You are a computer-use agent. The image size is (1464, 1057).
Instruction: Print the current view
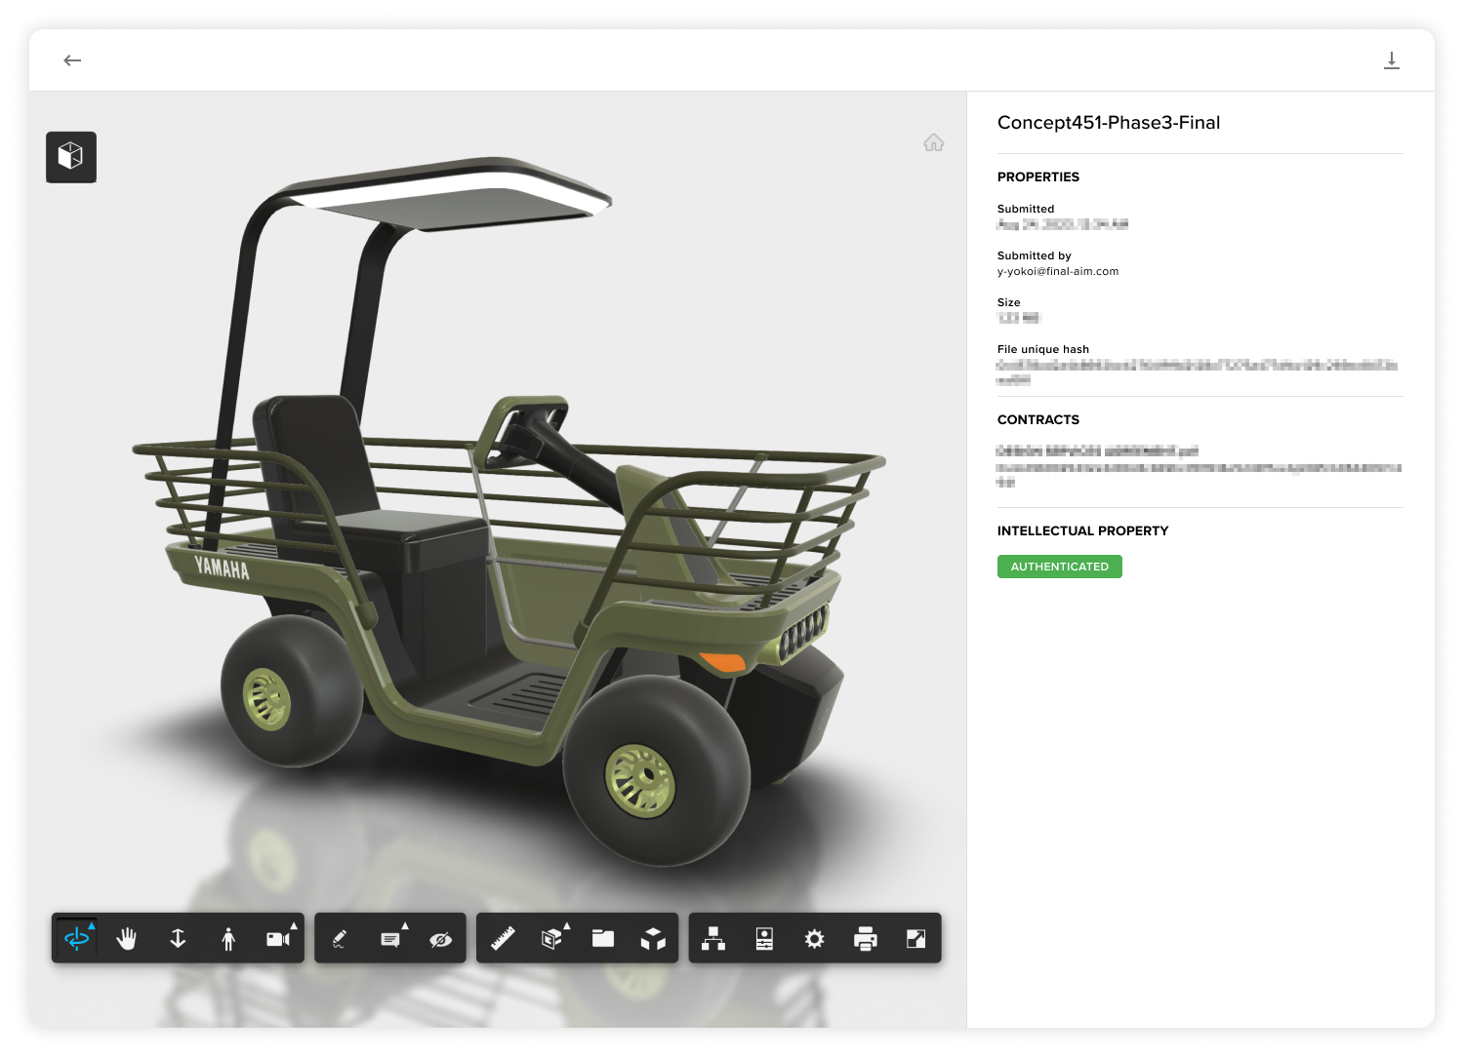coord(866,938)
